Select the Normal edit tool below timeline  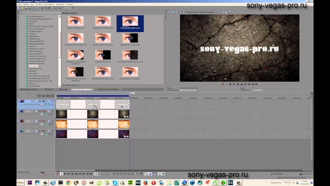coord(96,174)
